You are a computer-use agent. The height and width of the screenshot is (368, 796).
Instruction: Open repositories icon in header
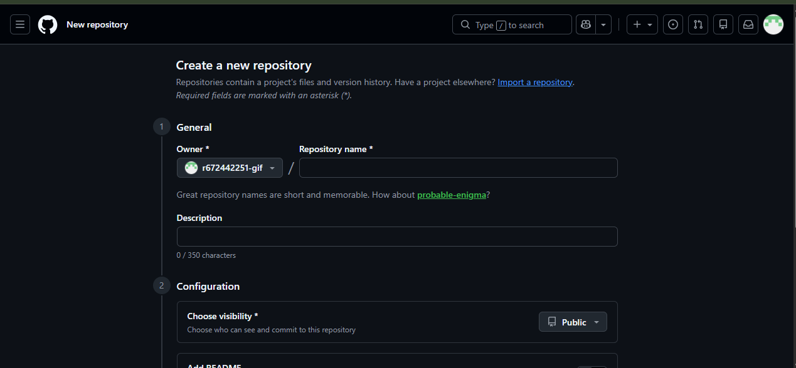(x=723, y=24)
